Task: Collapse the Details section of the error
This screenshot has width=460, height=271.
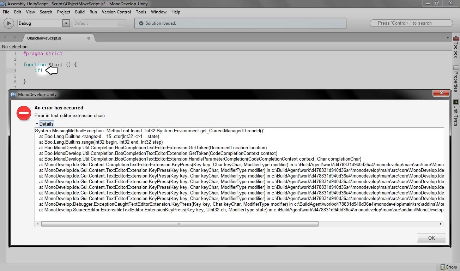Action: click(x=44, y=124)
